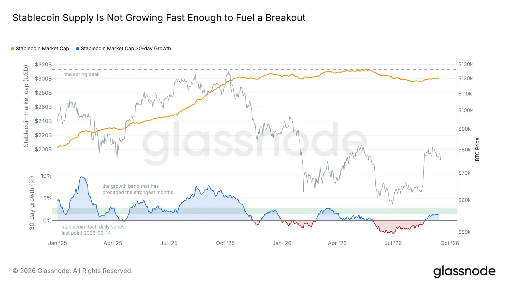Viewport: 509px width, 286px height.
Task: Click the Jan '25 x-axis label
Action: tap(58, 243)
